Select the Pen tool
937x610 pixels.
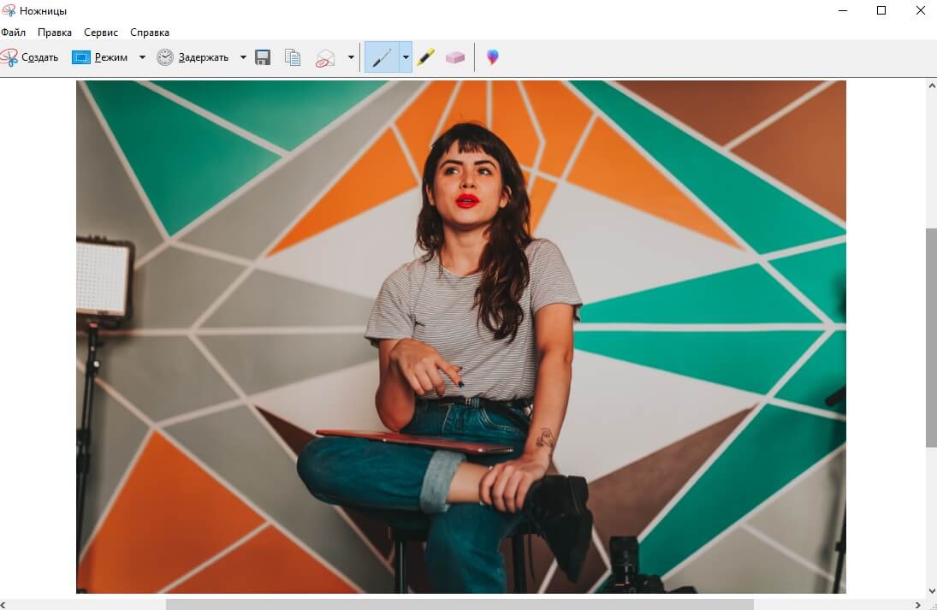[382, 57]
